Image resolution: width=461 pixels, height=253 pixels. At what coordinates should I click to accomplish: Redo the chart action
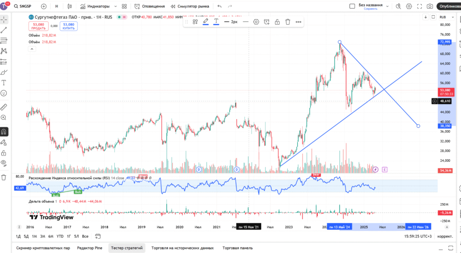coord(230,6)
